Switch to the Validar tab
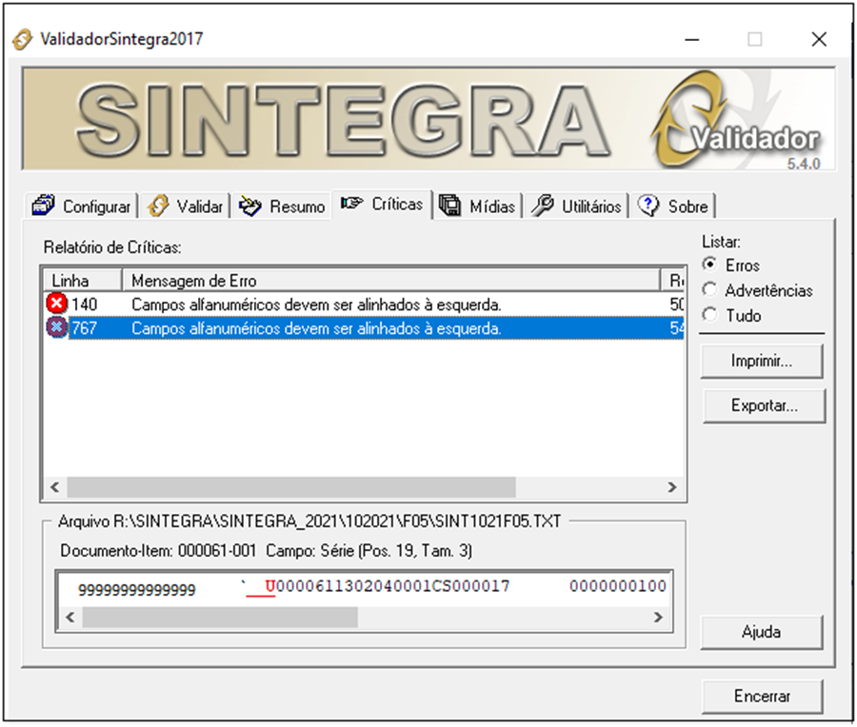857x727 pixels. [x=186, y=206]
